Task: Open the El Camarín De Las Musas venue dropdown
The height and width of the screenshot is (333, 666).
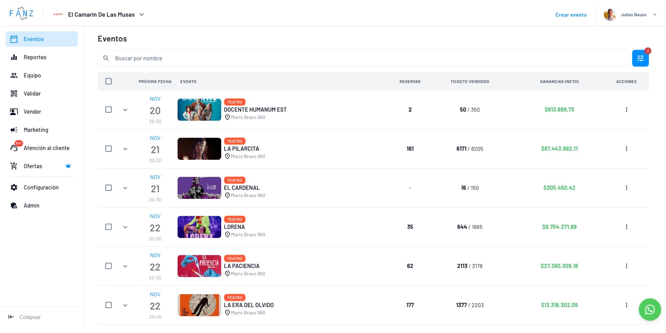Action: (x=106, y=14)
